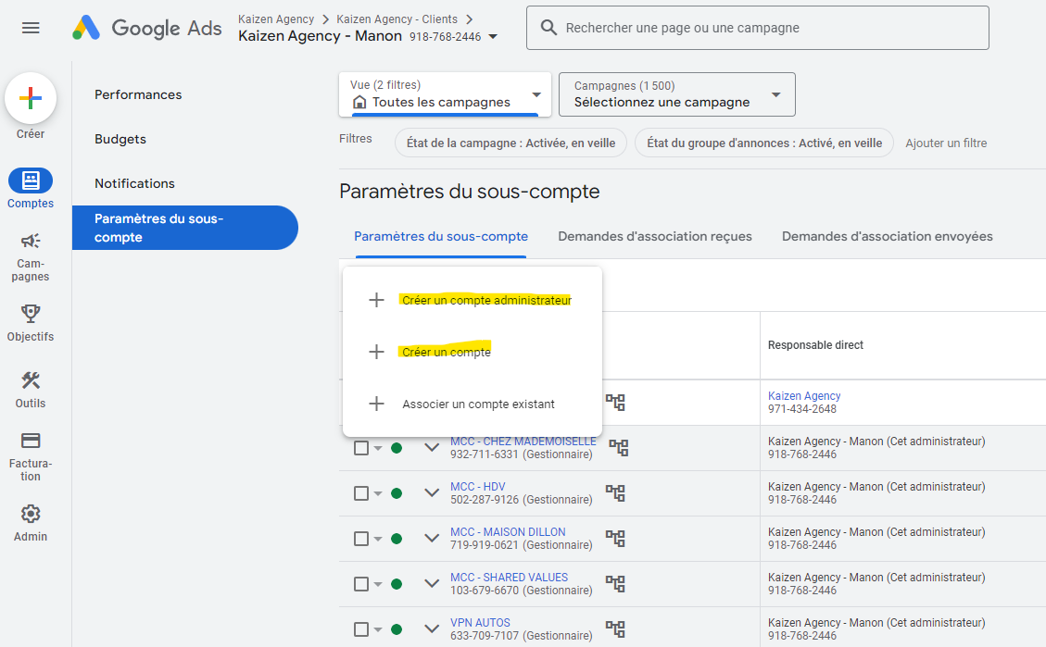
Task: Click Kaizen Agency breadcrumb
Action: [276, 19]
